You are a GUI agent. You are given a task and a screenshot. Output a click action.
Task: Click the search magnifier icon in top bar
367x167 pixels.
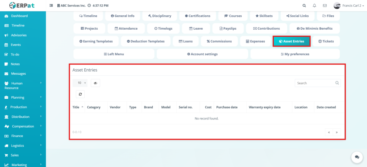(x=304, y=6)
